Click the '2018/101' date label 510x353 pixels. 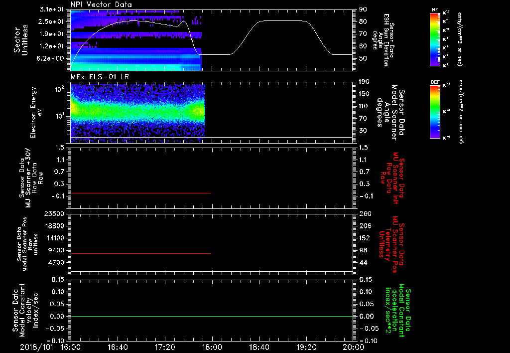click(x=36, y=347)
